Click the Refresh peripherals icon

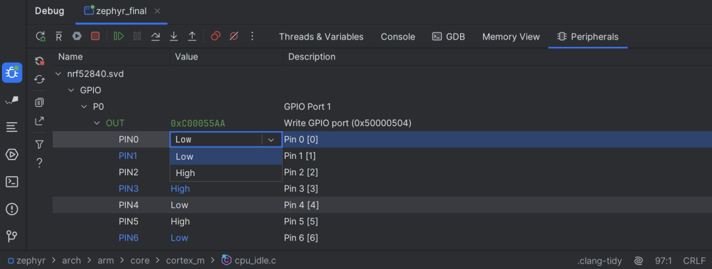(x=40, y=80)
